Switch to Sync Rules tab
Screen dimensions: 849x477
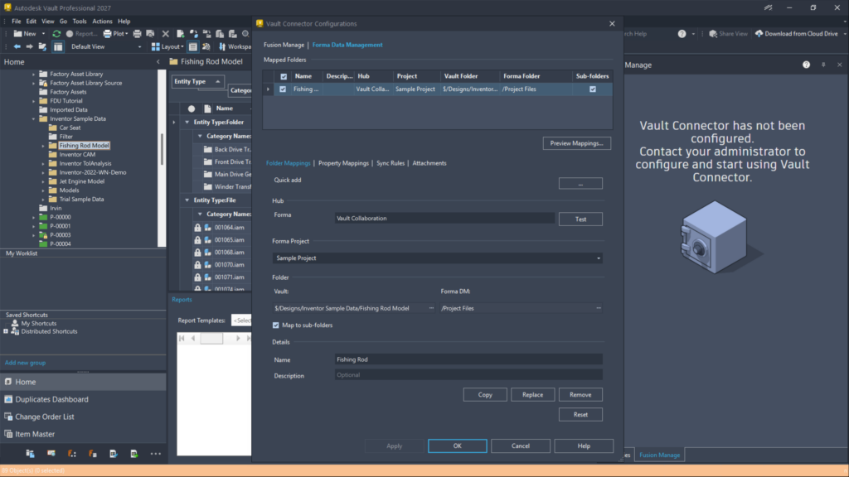tap(391, 163)
